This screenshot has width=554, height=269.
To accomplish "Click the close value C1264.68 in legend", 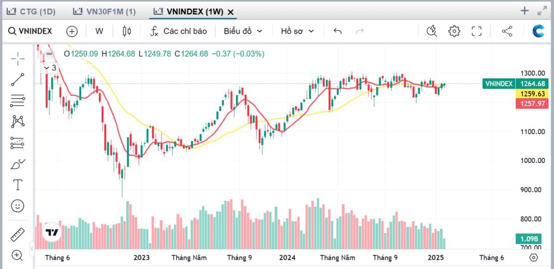I will tap(191, 54).
